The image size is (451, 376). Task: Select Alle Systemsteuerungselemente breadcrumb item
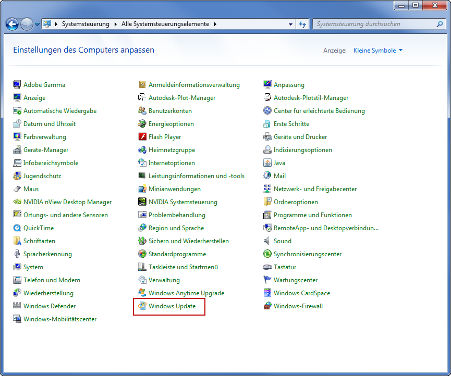tap(165, 24)
